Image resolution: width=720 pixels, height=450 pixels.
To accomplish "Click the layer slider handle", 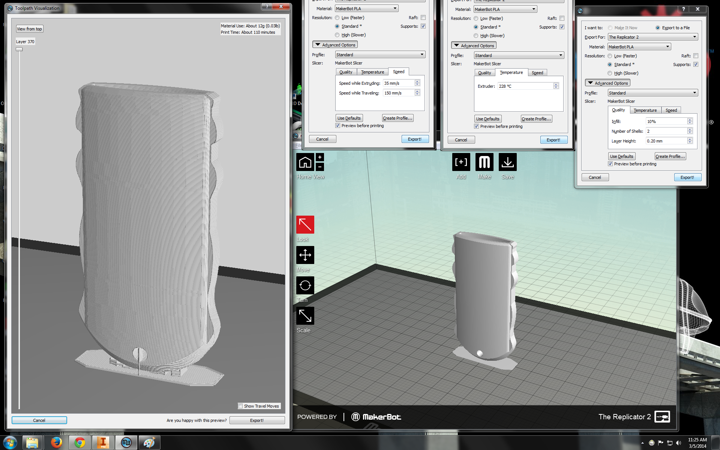I will 19,49.
